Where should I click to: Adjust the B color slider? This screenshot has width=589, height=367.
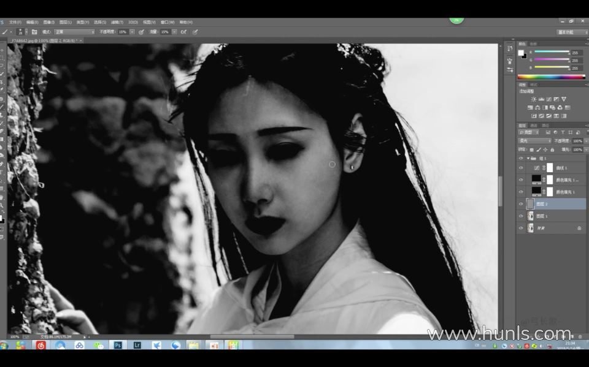pyautogui.click(x=552, y=67)
